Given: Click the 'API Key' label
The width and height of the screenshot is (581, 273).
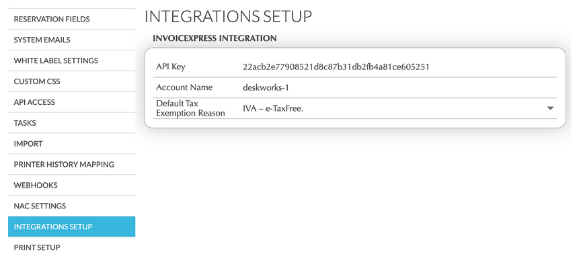Looking at the screenshot, I should click(171, 67).
